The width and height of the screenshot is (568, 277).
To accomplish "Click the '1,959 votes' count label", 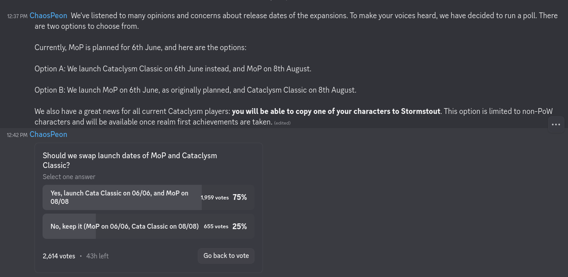I will 215,198.
